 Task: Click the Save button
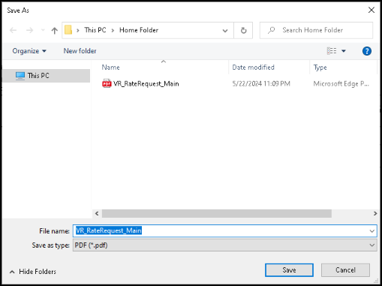click(x=289, y=270)
